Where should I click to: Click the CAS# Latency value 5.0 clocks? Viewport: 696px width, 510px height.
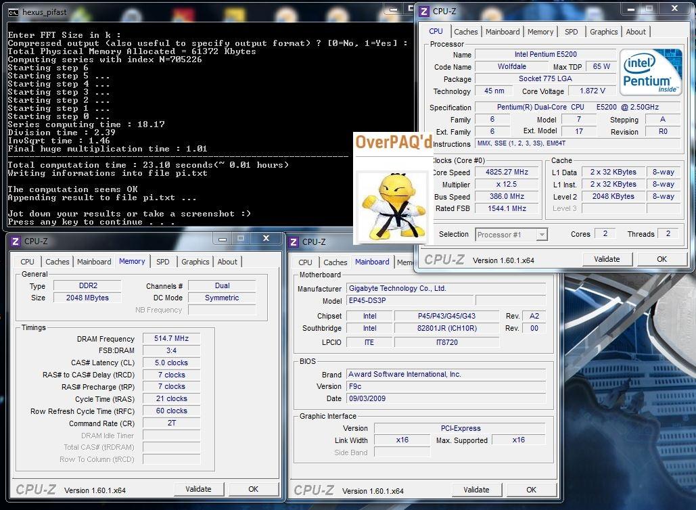tap(171, 363)
